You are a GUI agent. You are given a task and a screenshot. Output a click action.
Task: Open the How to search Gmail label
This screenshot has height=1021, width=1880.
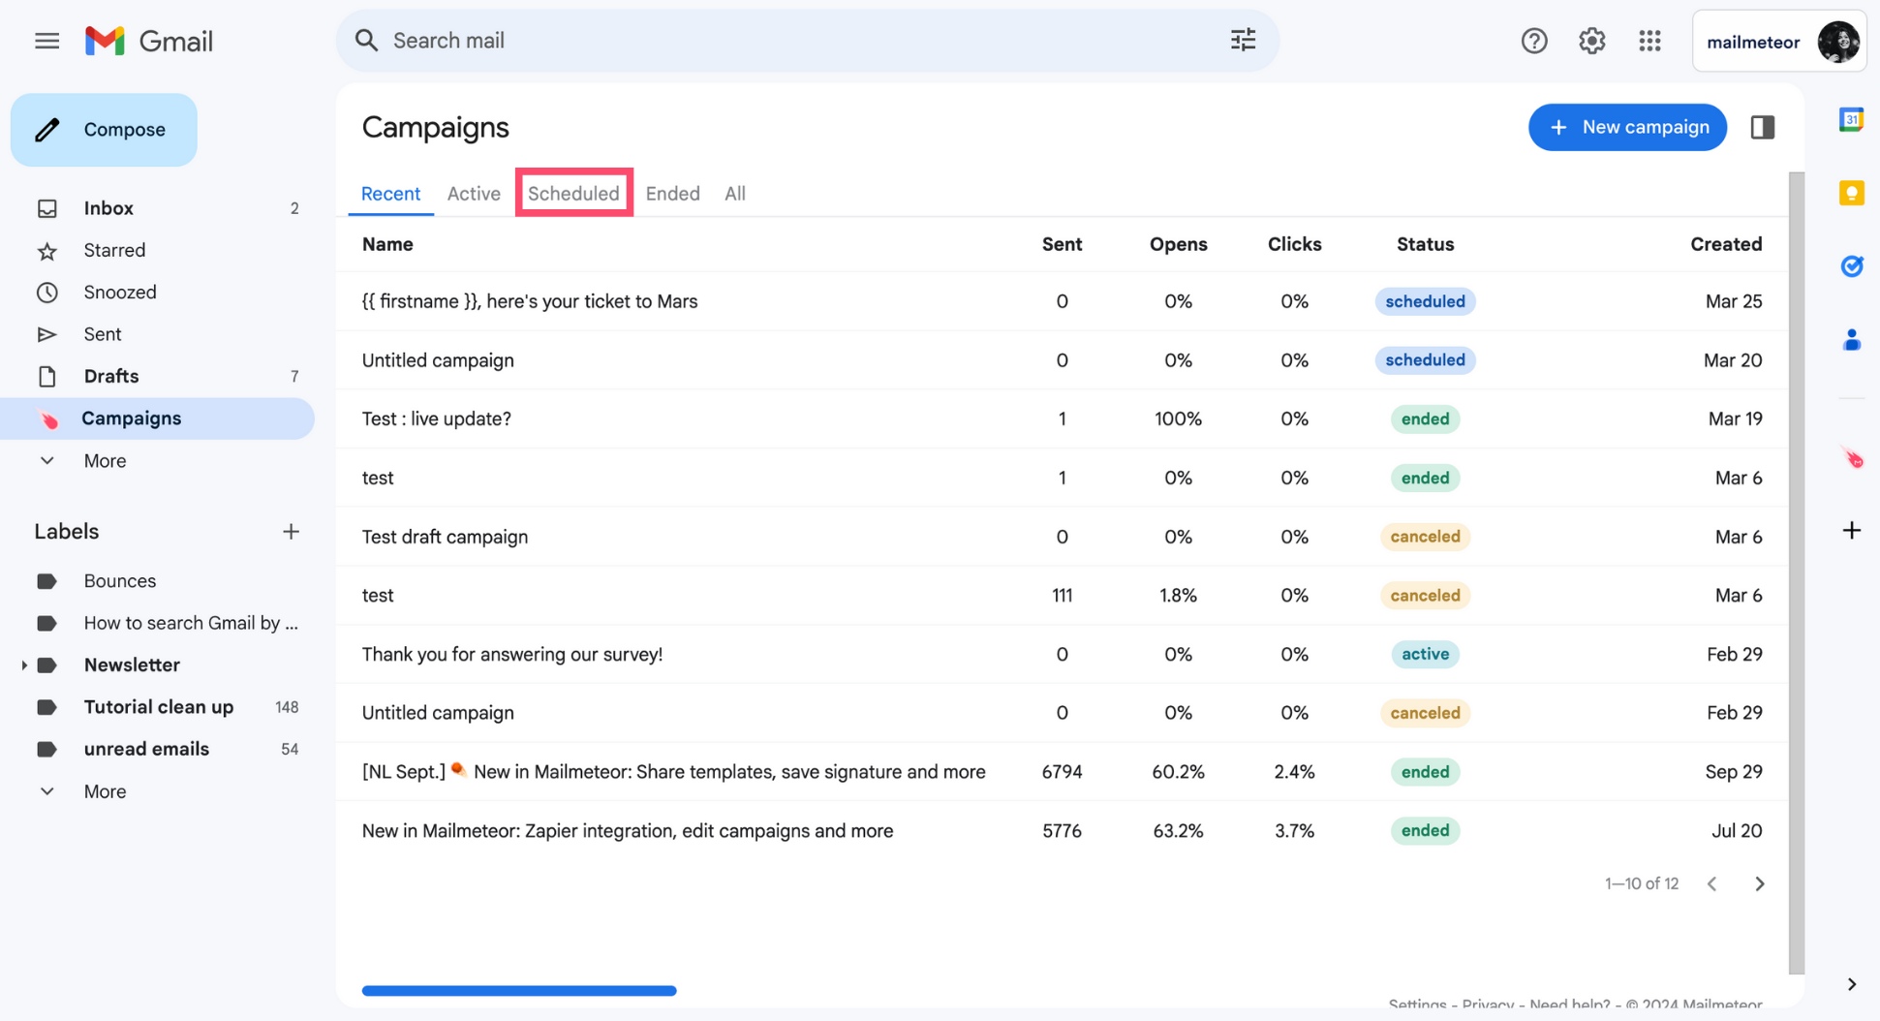pos(157,623)
